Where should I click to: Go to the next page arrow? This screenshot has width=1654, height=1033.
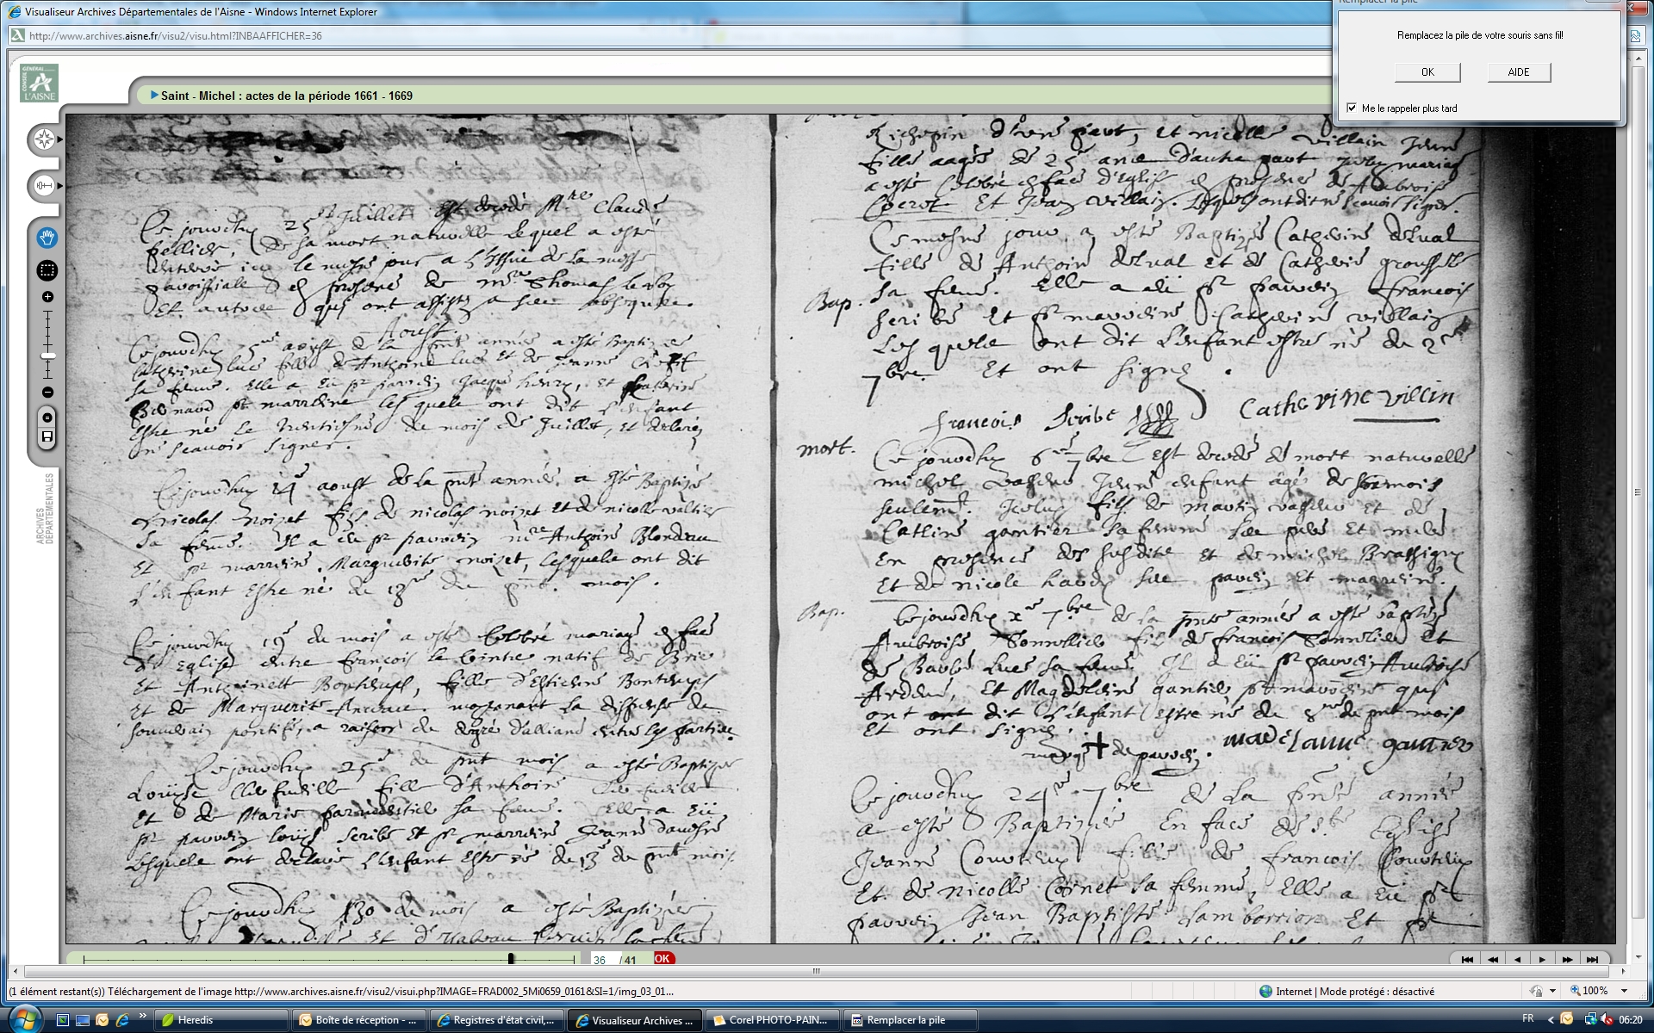tap(1542, 959)
